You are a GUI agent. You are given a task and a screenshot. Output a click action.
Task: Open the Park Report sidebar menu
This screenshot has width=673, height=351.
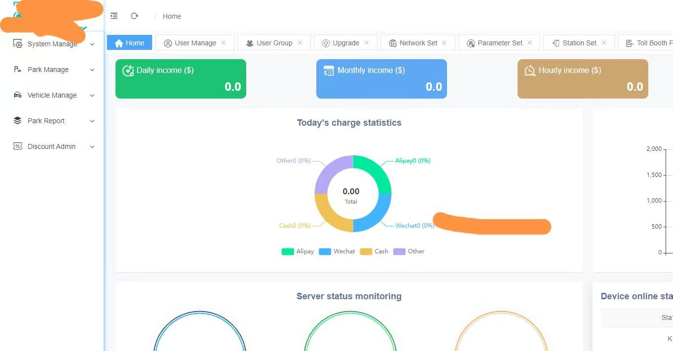click(x=52, y=121)
